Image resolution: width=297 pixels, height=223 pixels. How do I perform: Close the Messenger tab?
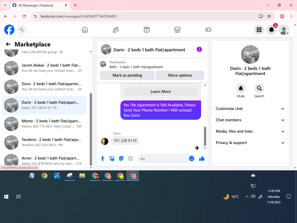click(x=66, y=5)
